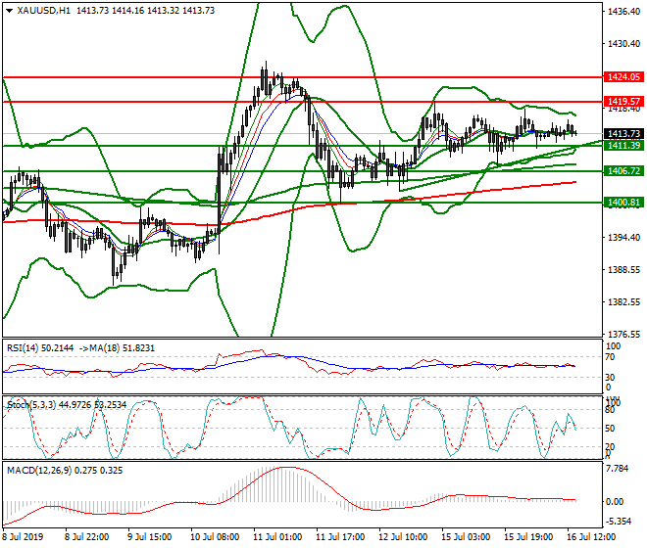
Task: Open the XAUUSD,H1 chart menu triangle
Action: [x=10, y=11]
